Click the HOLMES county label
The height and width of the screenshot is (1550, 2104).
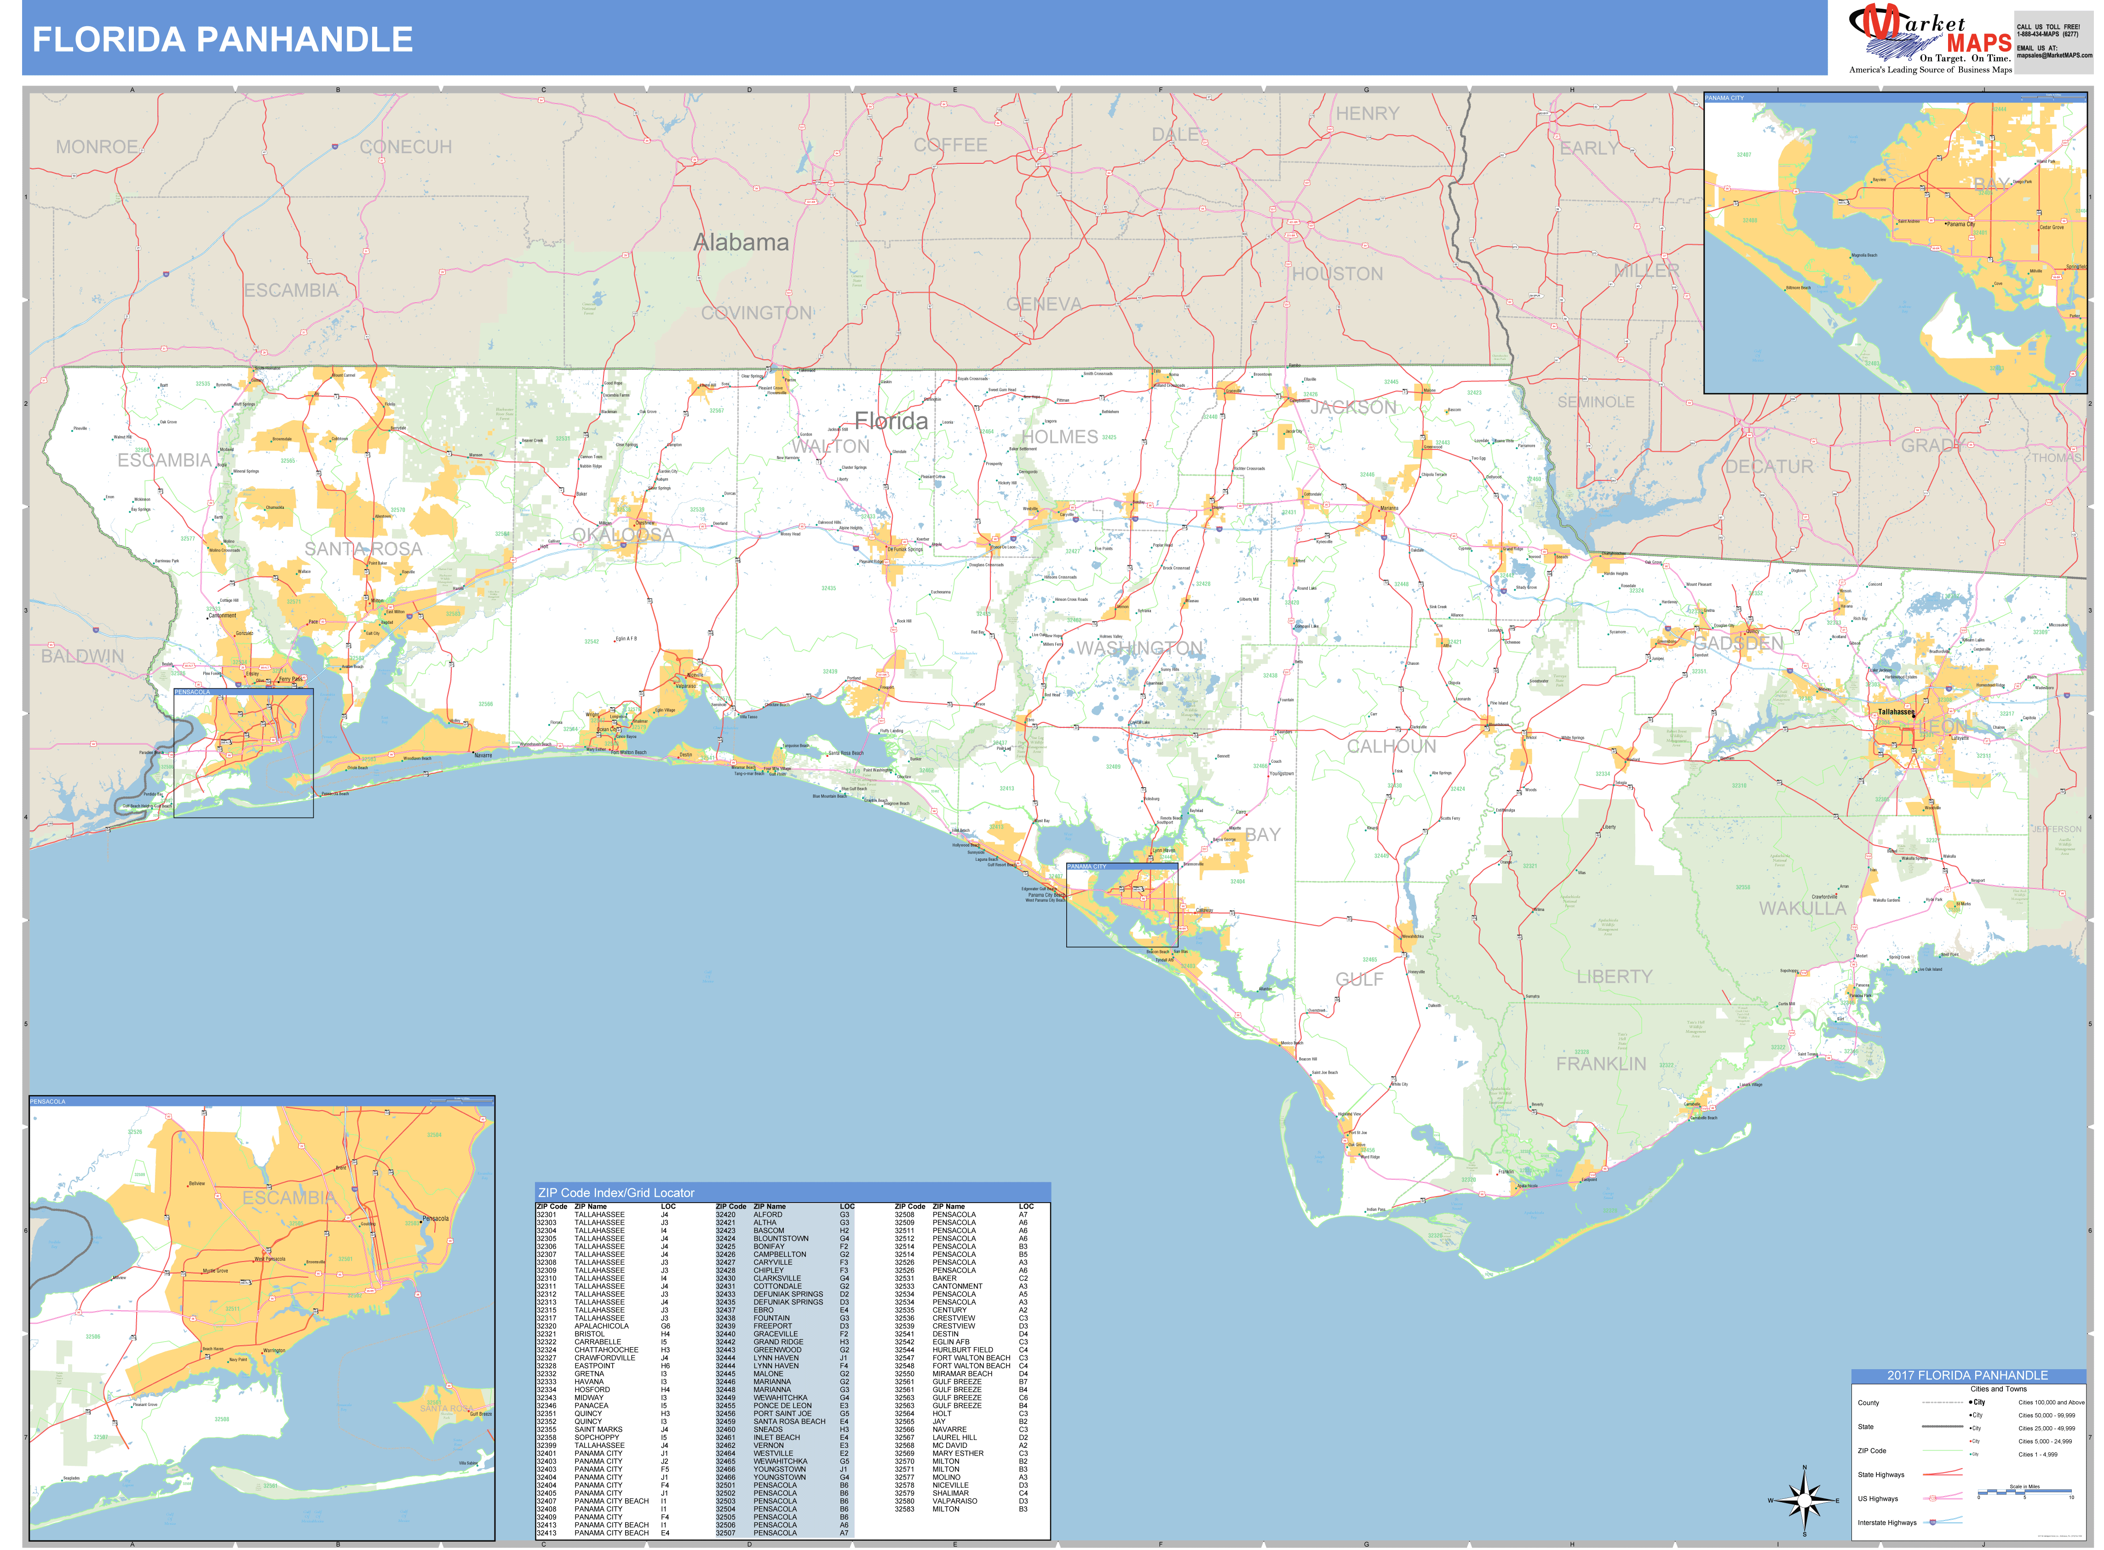click(x=1059, y=437)
